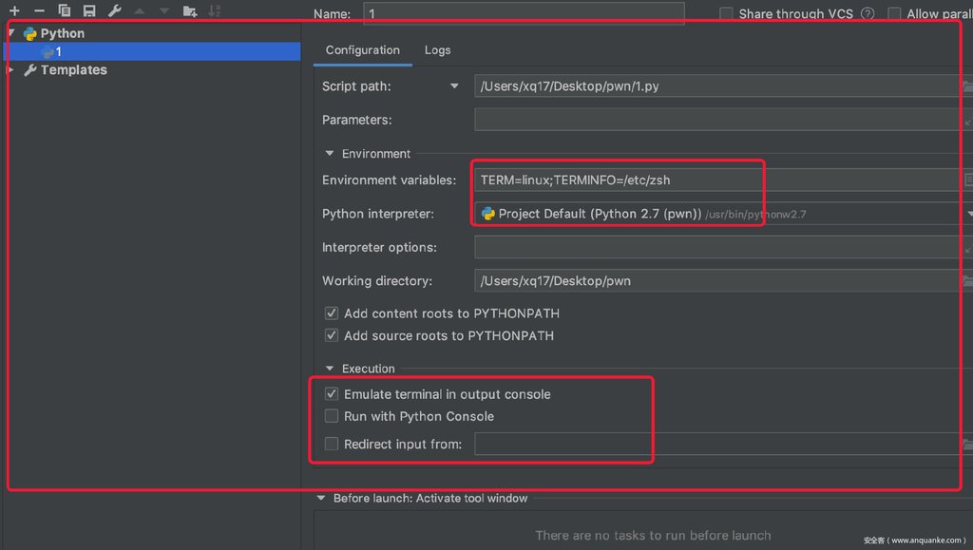Tick the Share through VCS checkbox
Viewport: 973px width, 550px height.
click(x=726, y=13)
